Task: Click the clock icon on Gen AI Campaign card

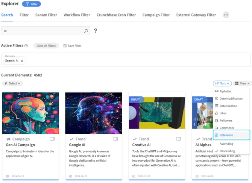Action: (x=8, y=176)
